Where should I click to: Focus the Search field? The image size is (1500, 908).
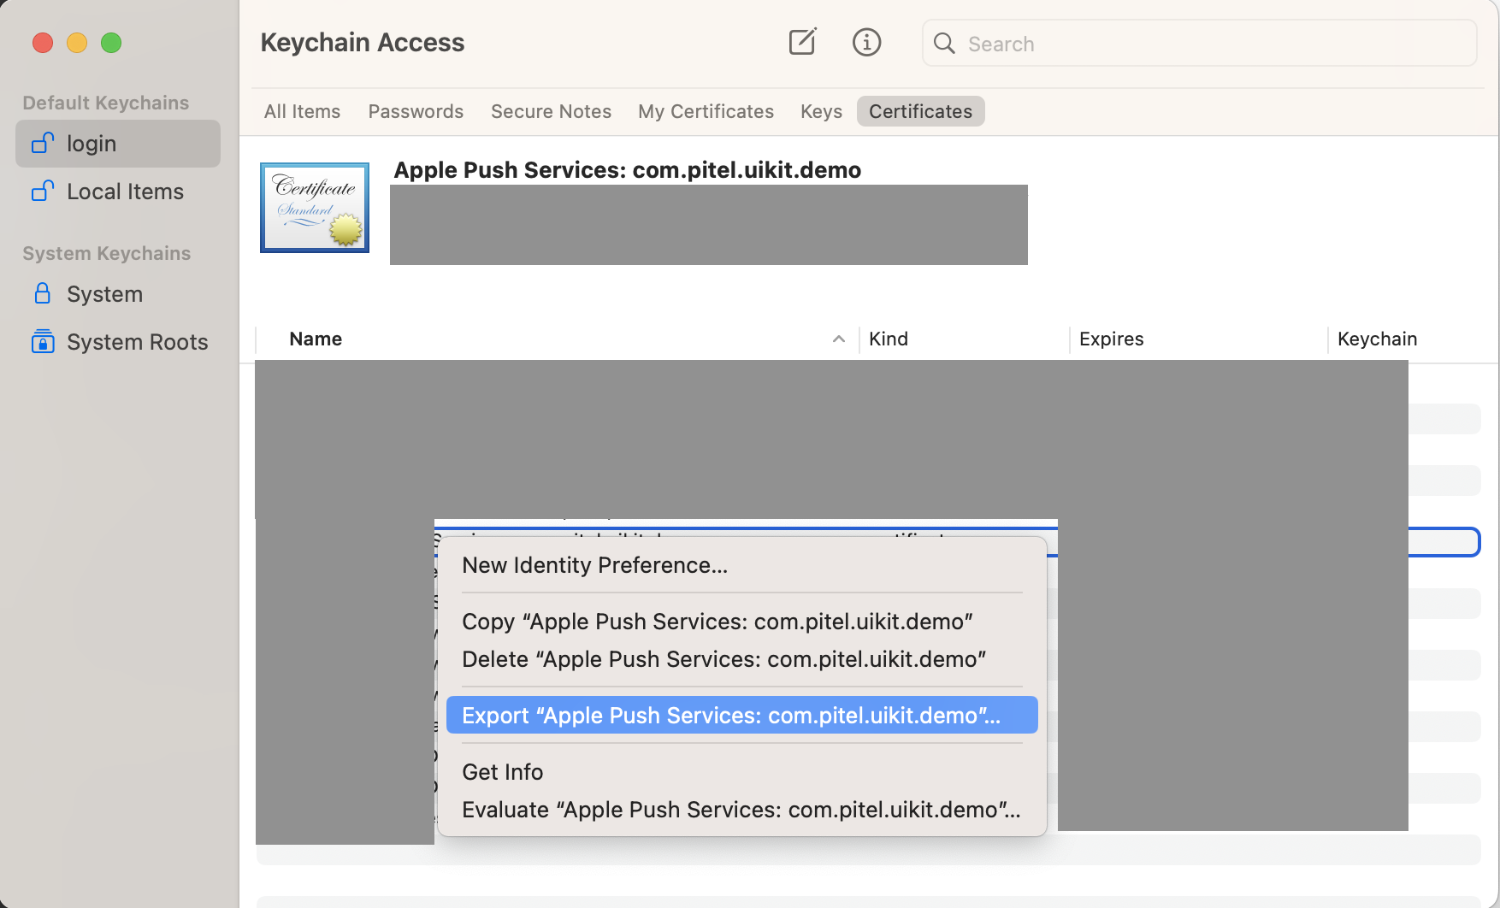pos(1199,44)
